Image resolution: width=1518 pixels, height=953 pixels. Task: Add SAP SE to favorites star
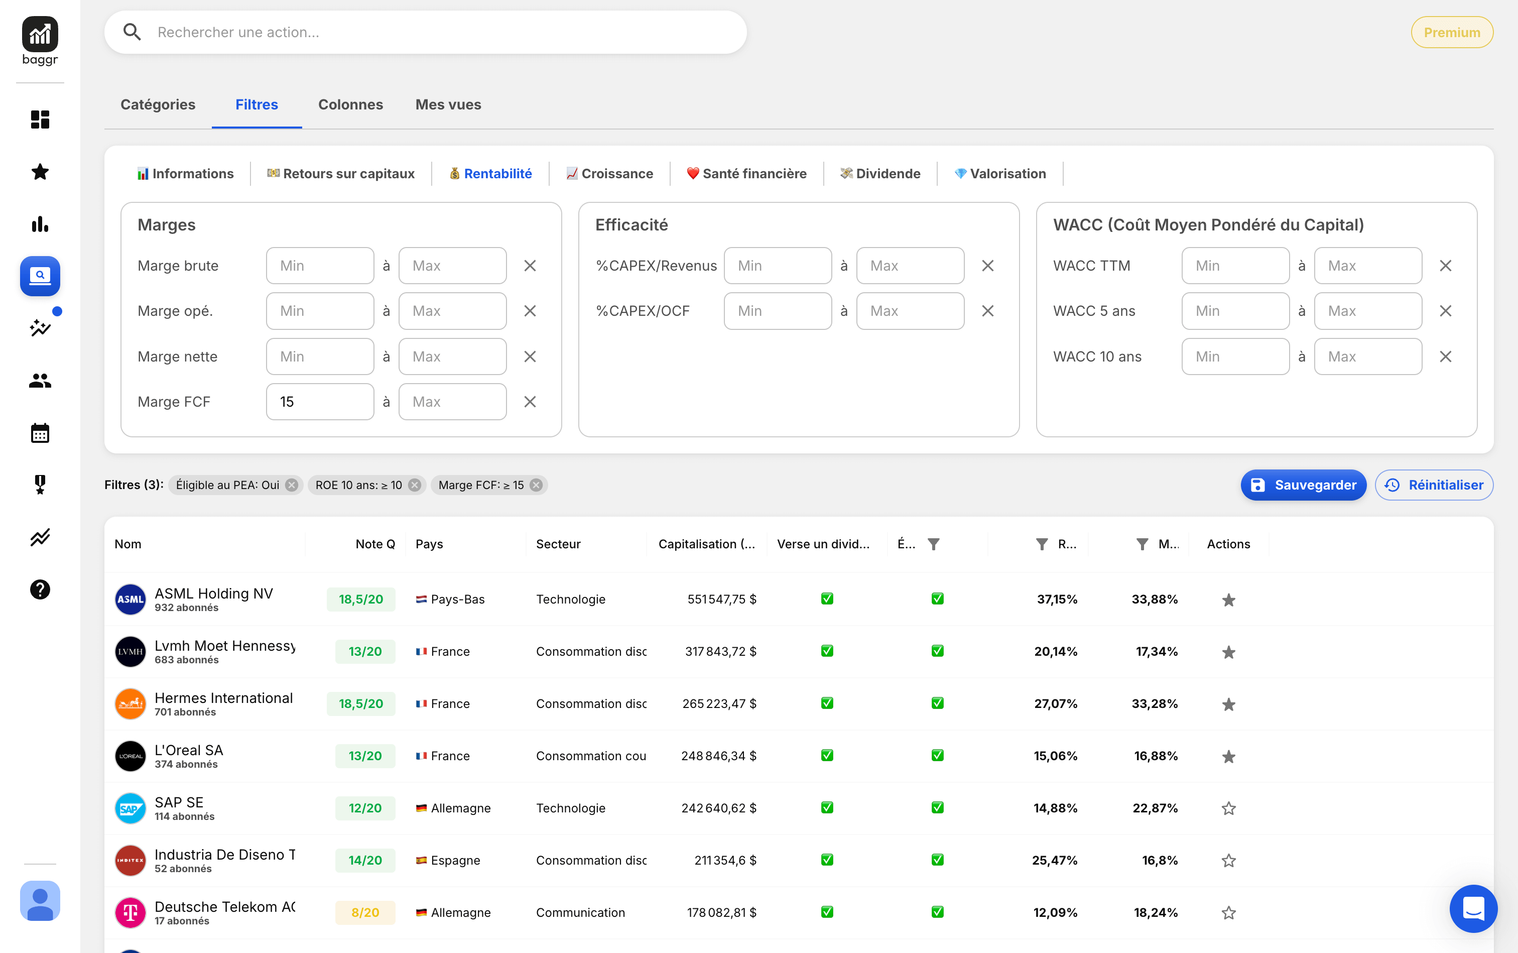point(1228,808)
